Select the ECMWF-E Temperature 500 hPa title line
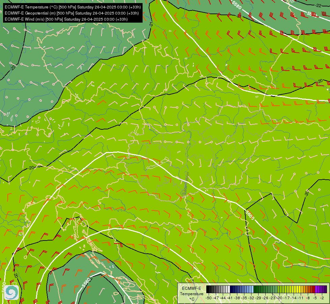The image size is (330, 304). (72, 7)
